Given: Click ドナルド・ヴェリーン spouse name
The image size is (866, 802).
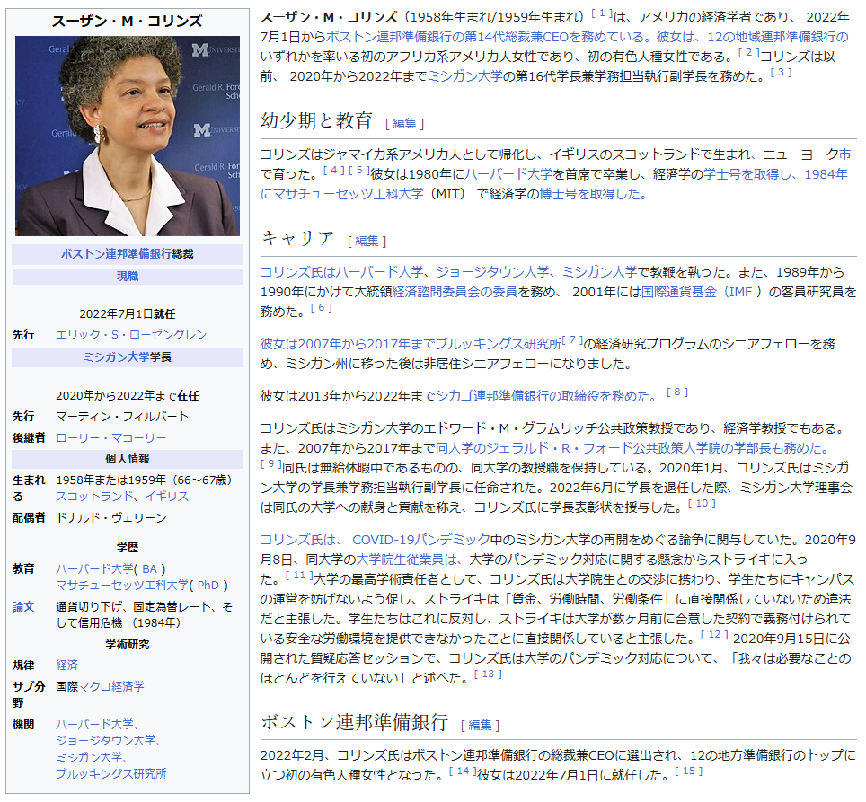Looking at the screenshot, I should click(111, 518).
